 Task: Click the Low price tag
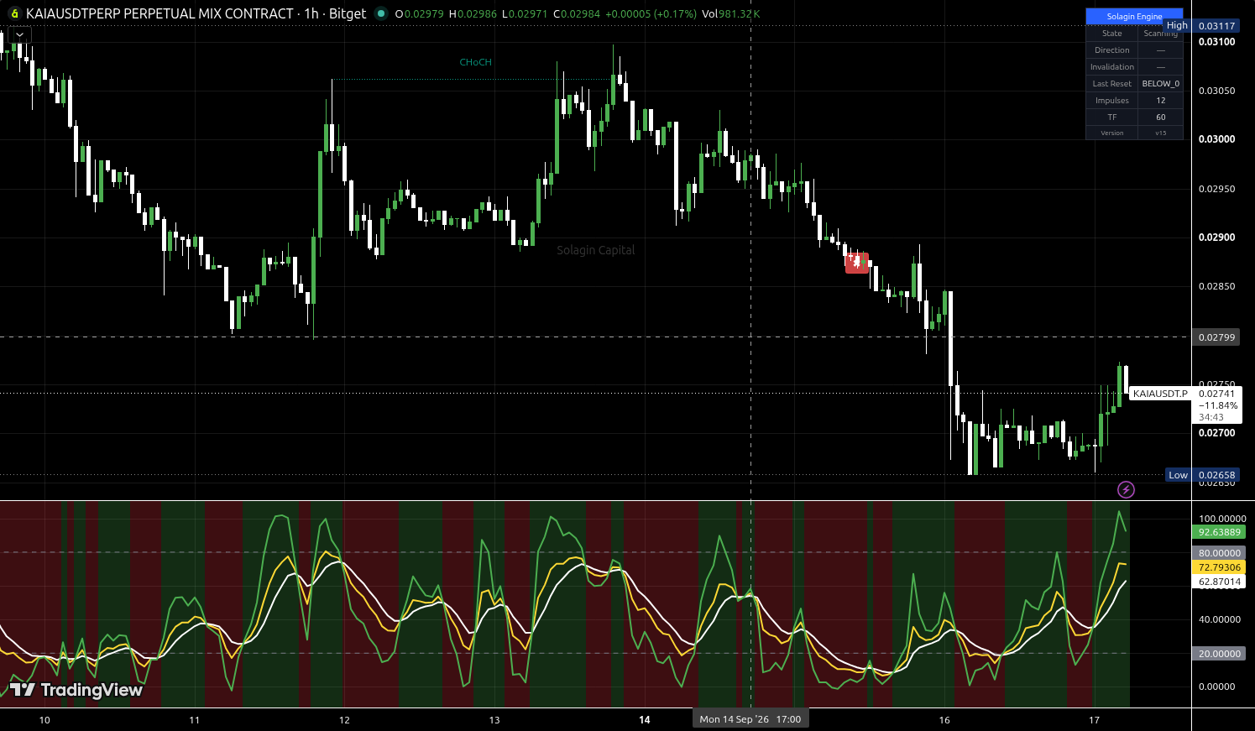1178,475
